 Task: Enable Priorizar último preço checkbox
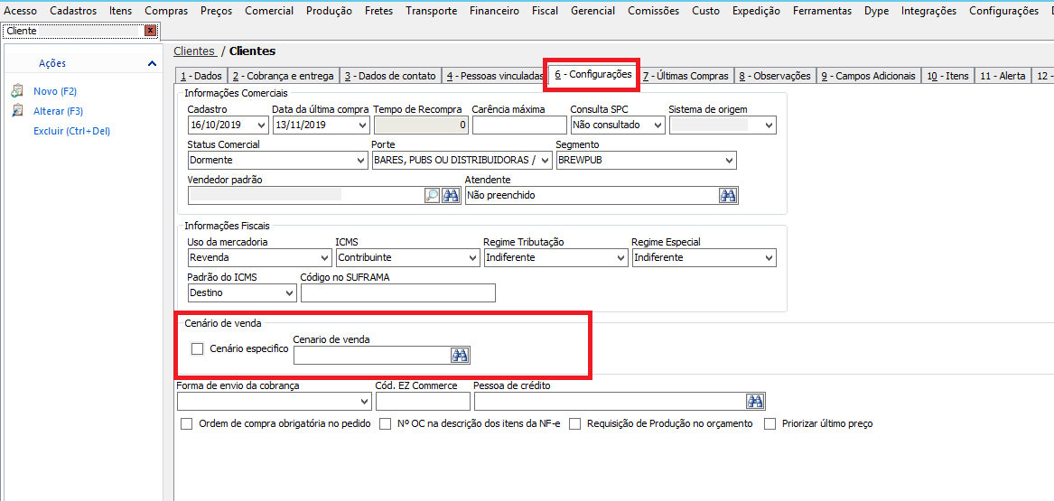pos(770,423)
